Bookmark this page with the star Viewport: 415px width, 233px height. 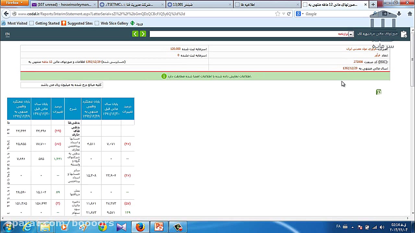(278, 14)
